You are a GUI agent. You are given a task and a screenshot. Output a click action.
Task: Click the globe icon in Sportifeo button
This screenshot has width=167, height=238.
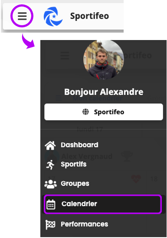85,112
